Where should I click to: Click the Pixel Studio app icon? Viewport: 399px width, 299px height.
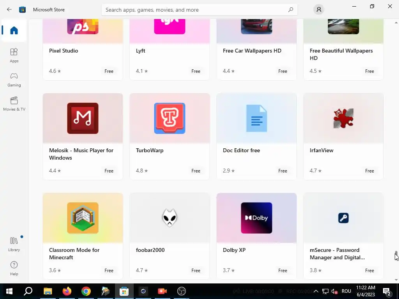tap(83, 26)
